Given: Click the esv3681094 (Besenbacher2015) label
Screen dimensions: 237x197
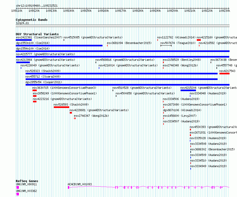Looking at the screenshot, I should [129, 43].
